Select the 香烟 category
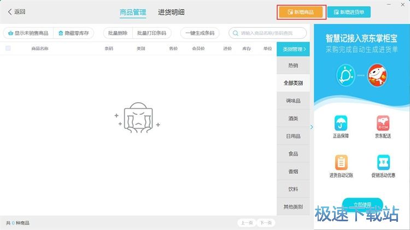 (294, 172)
